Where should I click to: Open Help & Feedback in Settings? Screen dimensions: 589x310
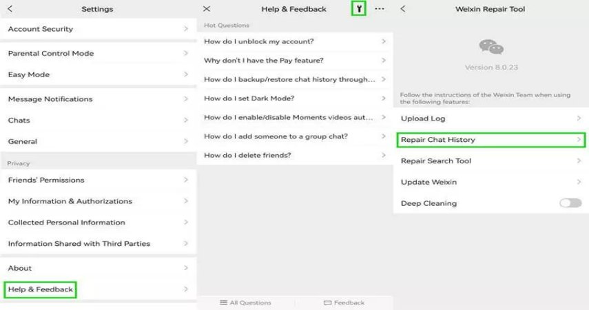click(41, 289)
